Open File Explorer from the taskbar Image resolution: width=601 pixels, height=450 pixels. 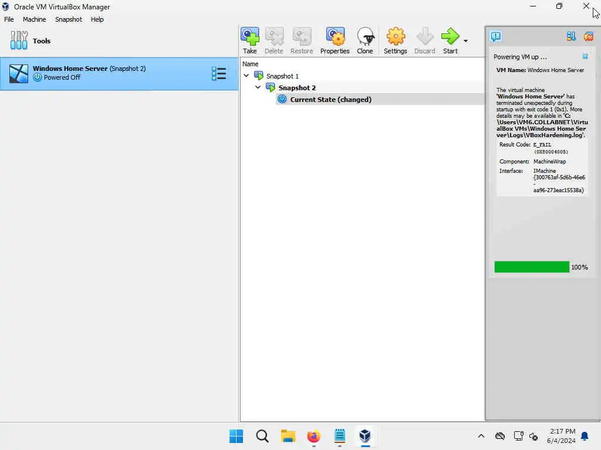point(288,436)
